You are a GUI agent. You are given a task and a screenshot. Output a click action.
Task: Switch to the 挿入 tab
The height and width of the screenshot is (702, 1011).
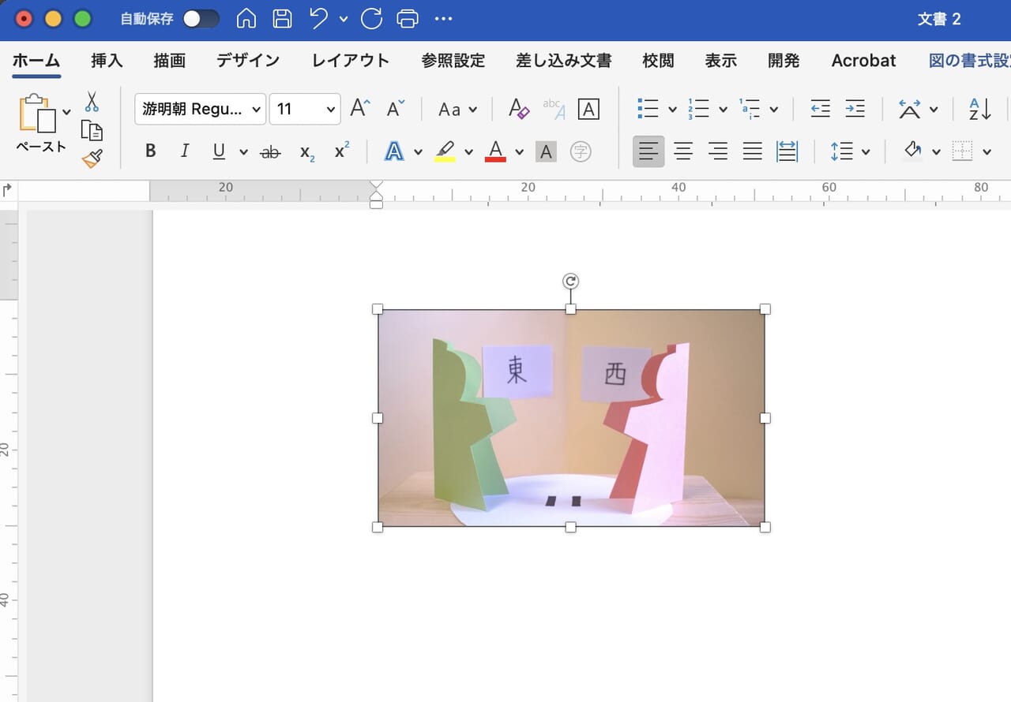(x=107, y=61)
